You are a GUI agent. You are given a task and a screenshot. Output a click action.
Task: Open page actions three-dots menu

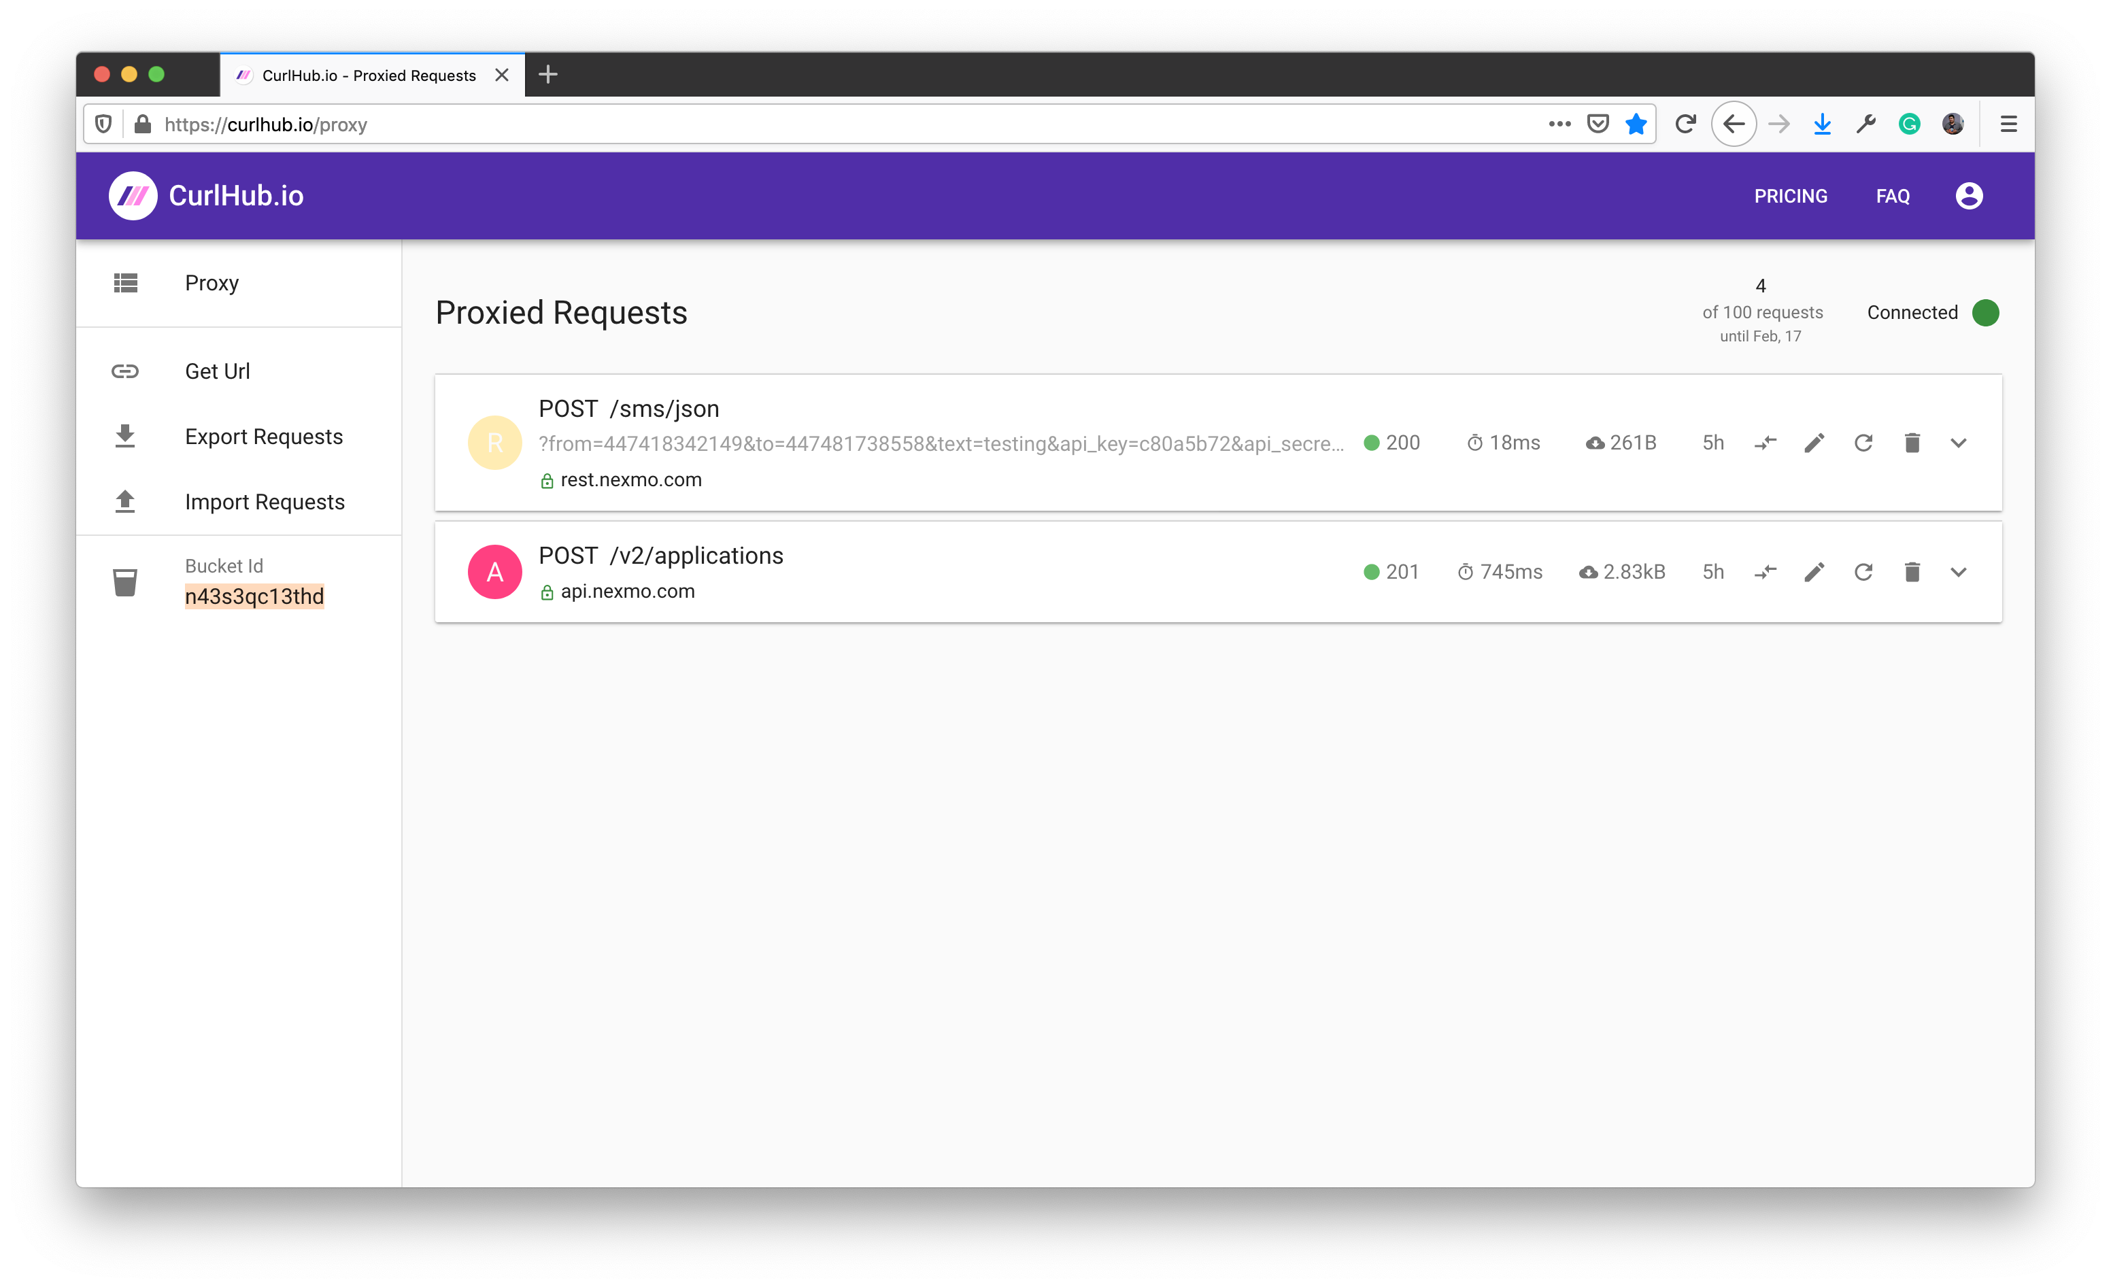(x=1559, y=124)
